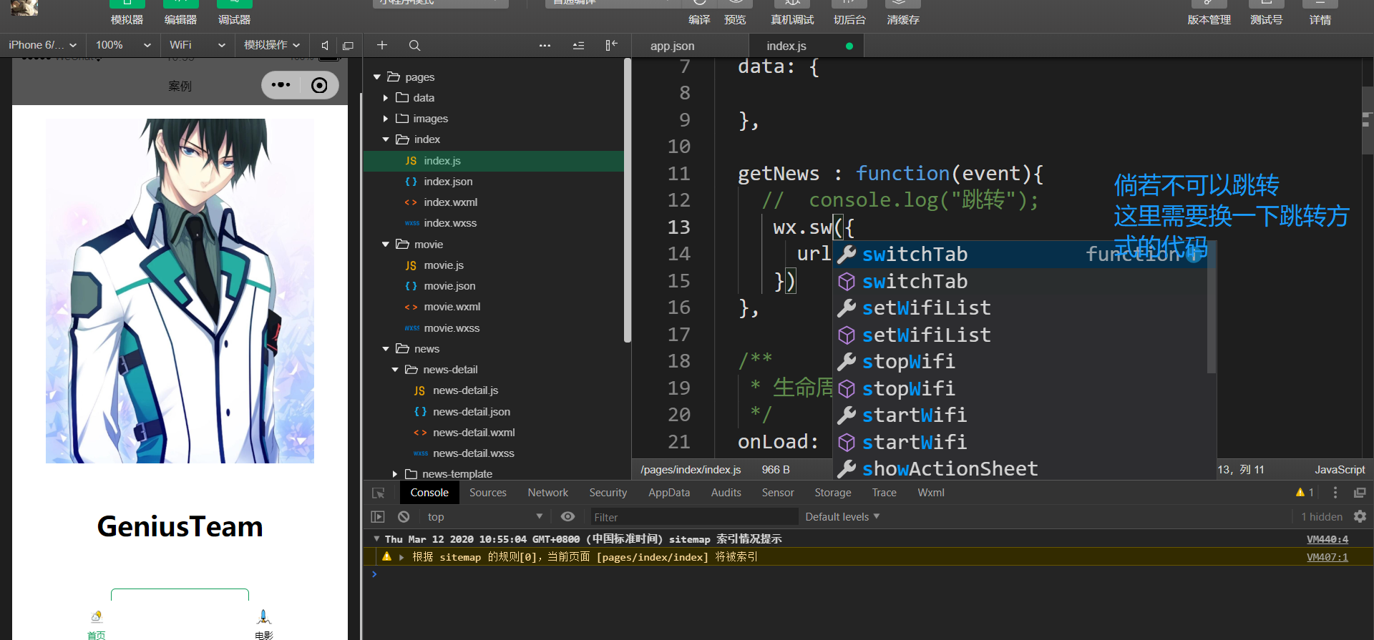
Task: Click 预览 preview button
Action: point(735,14)
